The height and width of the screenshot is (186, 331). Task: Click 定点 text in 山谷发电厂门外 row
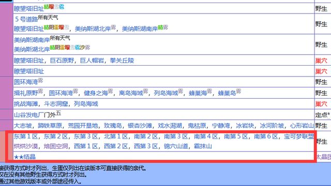point(322,115)
